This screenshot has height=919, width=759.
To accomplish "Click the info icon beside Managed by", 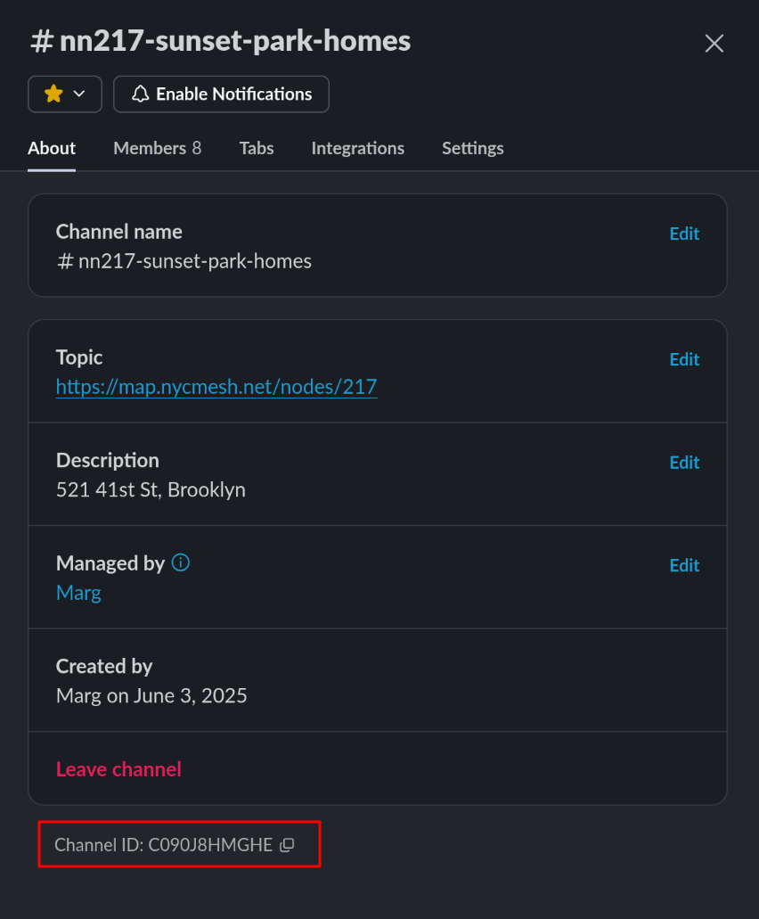I will point(181,562).
